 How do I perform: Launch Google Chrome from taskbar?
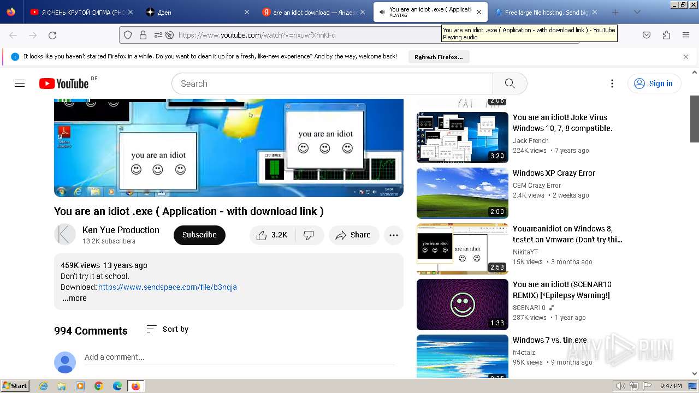(99, 386)
